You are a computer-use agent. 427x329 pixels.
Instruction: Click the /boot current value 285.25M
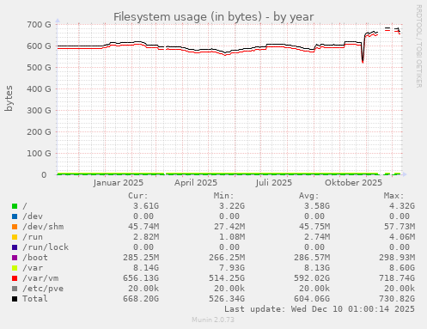[x=141, y=258]
